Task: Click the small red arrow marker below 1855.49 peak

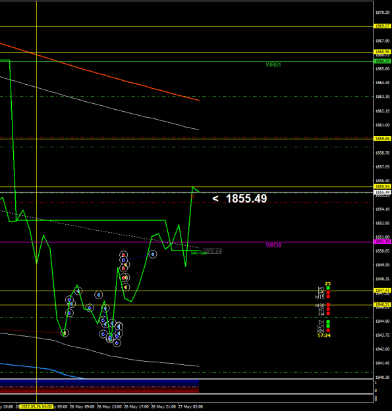Action: pos(192,197)
